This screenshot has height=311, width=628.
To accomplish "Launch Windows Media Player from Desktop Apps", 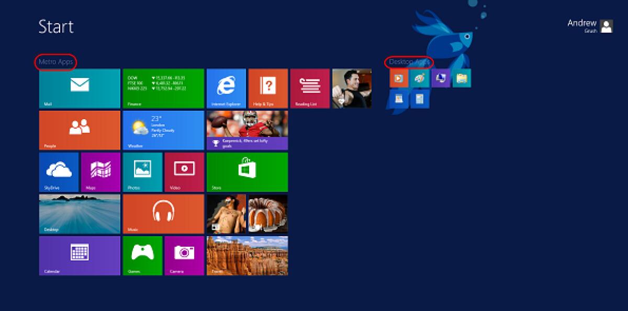I will [x=398, y=78].
